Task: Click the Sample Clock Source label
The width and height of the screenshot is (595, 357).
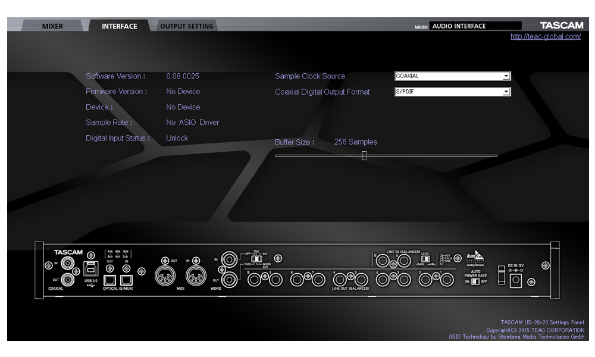Action: click(310, 76)
